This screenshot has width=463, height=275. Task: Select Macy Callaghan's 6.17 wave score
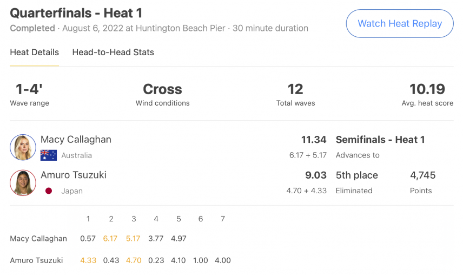[110, 238]
